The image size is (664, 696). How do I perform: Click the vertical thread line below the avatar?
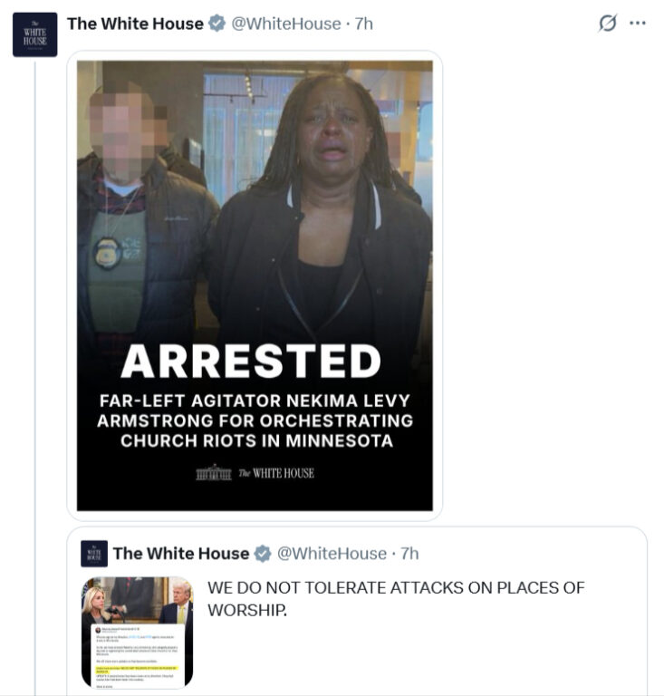pos(35,377)
